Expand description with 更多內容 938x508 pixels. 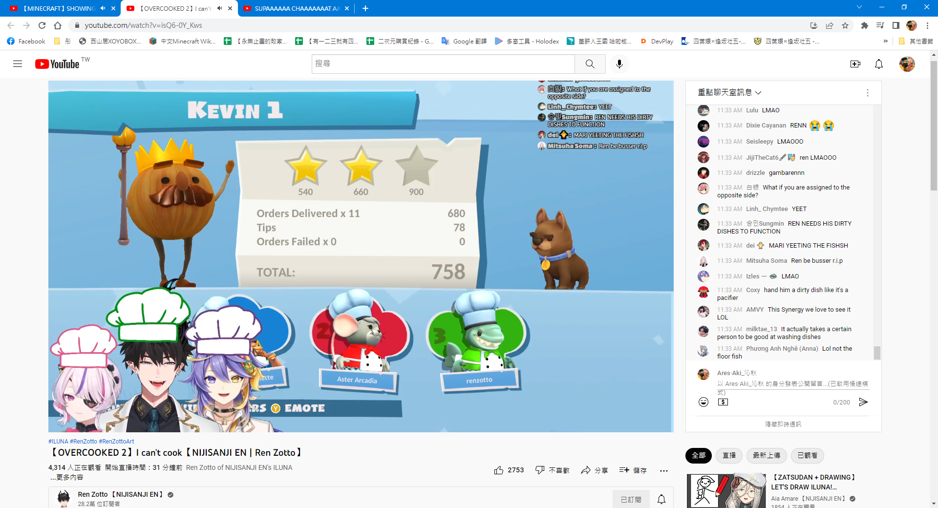[67, 477]
